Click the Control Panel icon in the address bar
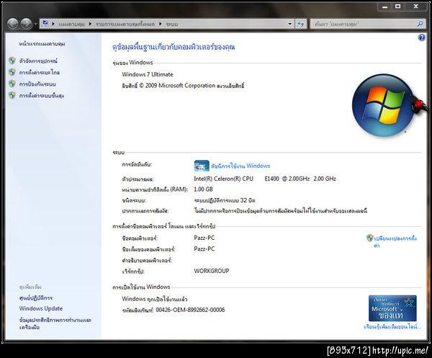432x358 pixels. point(45,24)
